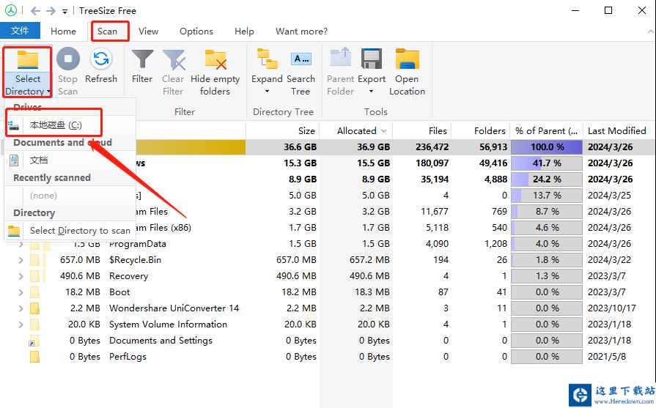Click Clear Filter icon

(174, 59)
